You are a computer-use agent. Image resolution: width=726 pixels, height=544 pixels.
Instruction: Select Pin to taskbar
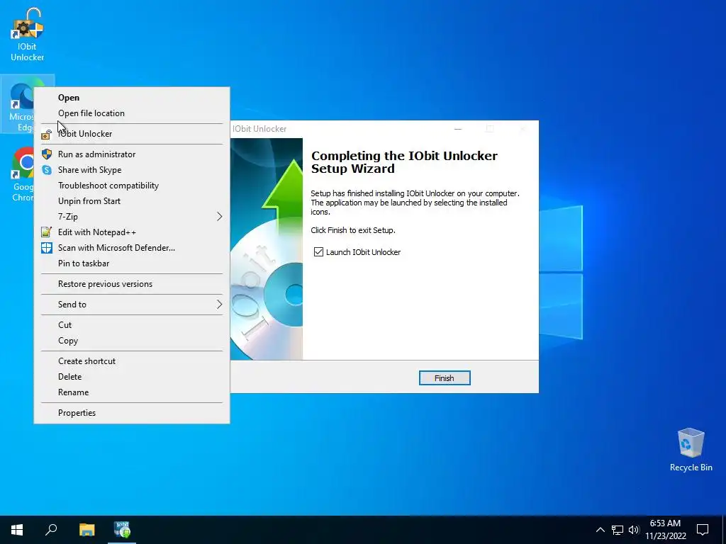(132, 263)
